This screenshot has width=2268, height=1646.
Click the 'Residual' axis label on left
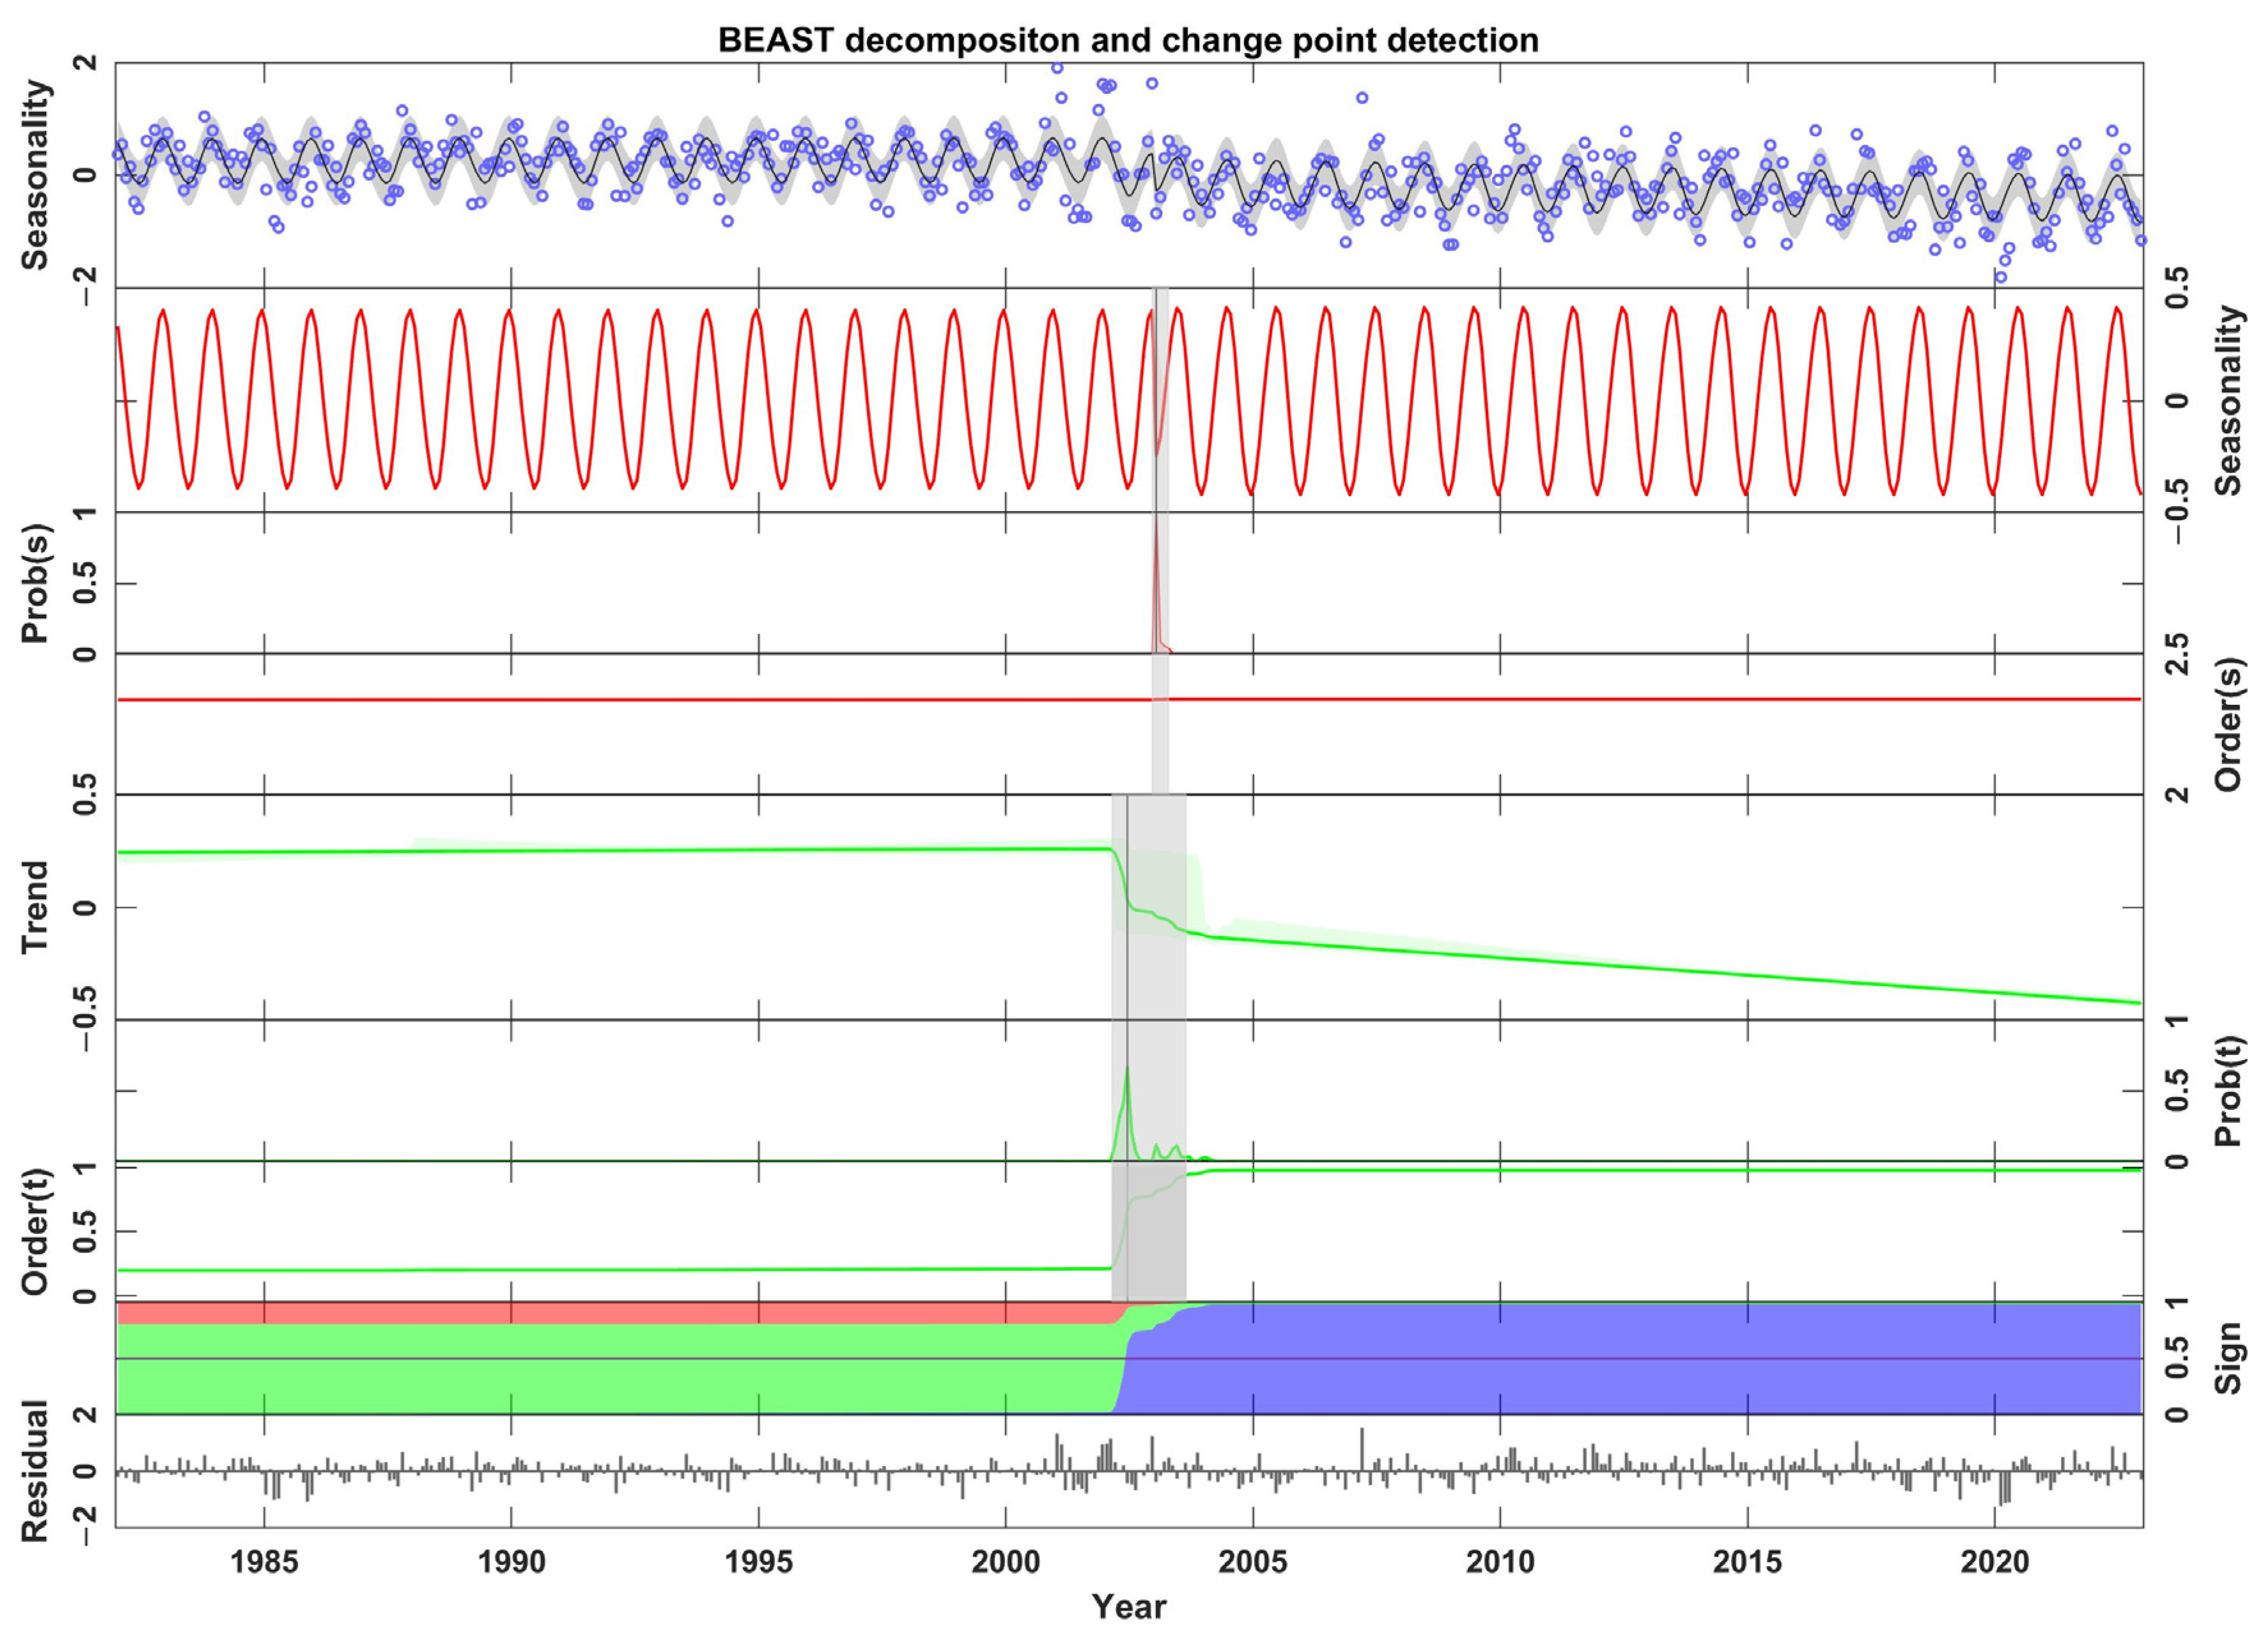point(35,1470)
